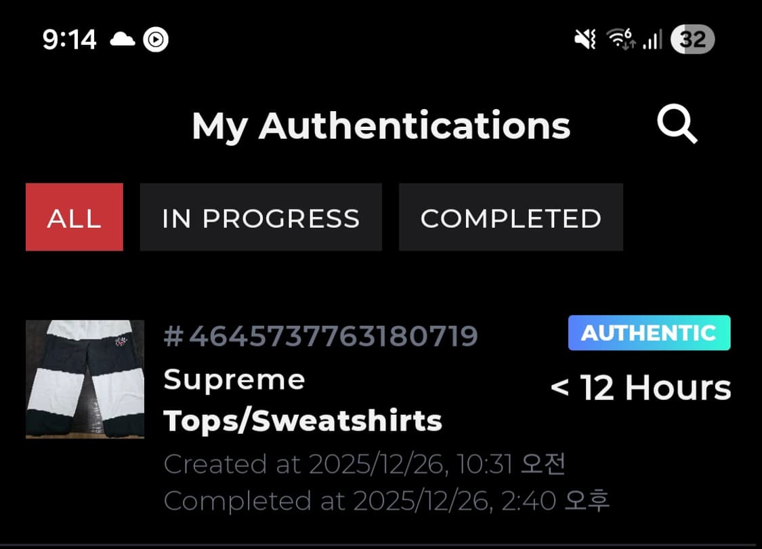
Task: Tap the brand name 'Supreme' text
Action: tap(235, 379)
